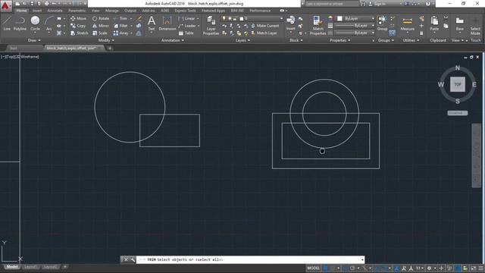This screenshot has height=273, width=485.
Task: Toggle MODEL space status button
Action: (313, 268)
